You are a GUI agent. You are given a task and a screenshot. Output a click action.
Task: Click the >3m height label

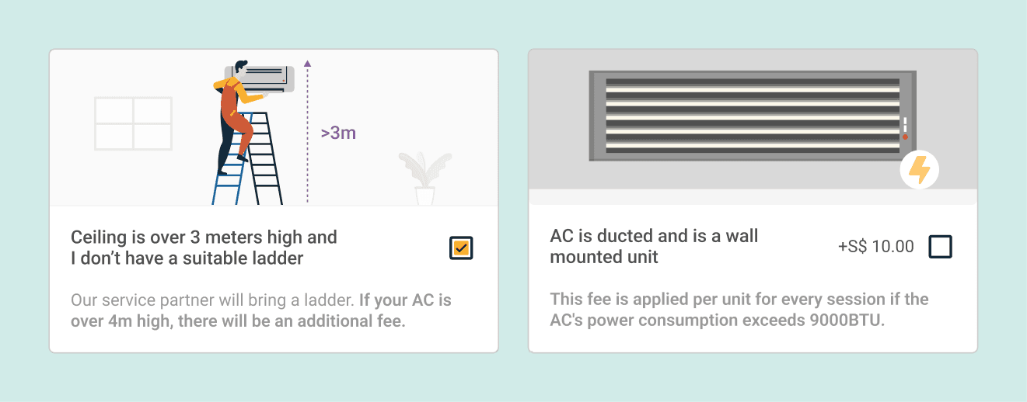[x=338, y=133]
